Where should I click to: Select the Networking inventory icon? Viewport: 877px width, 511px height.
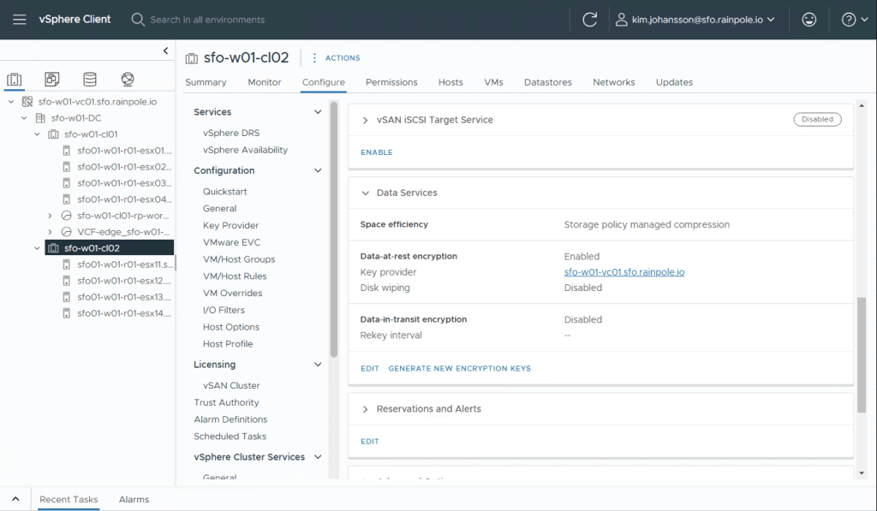(x=128, y=80)
